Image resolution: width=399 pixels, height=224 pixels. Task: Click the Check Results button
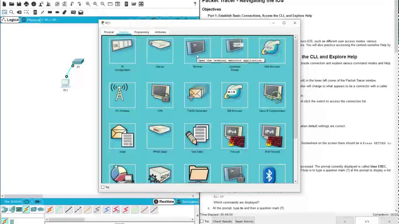(x=222, y=221)
